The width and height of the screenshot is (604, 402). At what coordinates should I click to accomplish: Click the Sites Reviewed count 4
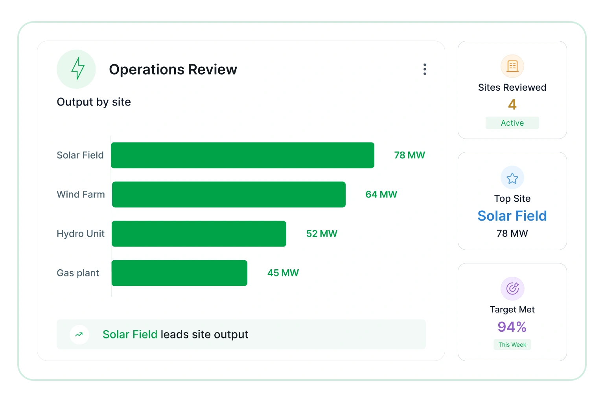(x=512, y=104)
